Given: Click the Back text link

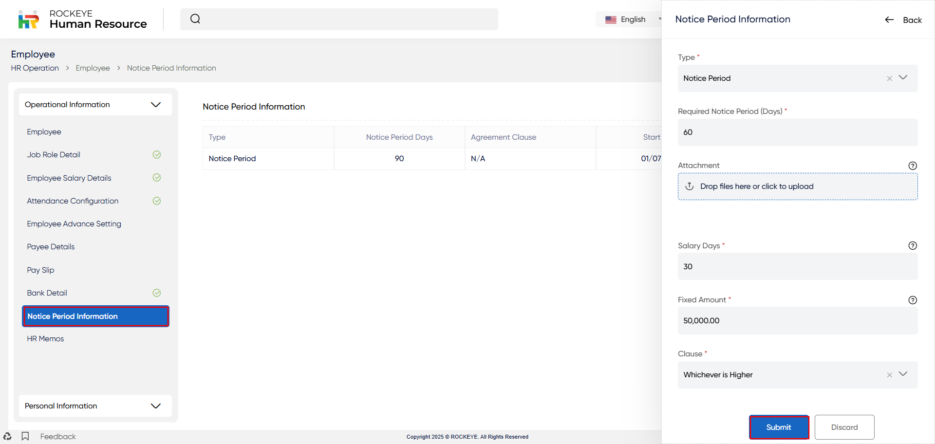Looking at the screenshot, I should [912, 20].
